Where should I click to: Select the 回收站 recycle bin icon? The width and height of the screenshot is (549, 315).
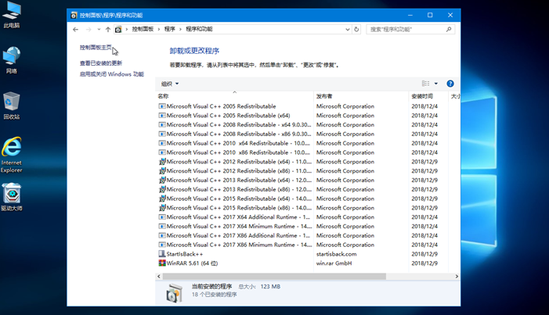point(12,106)
